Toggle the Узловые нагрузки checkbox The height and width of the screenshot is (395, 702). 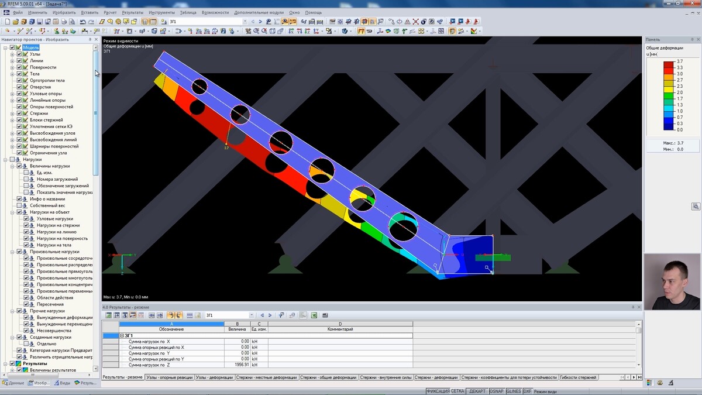click(x=26, y=219)
